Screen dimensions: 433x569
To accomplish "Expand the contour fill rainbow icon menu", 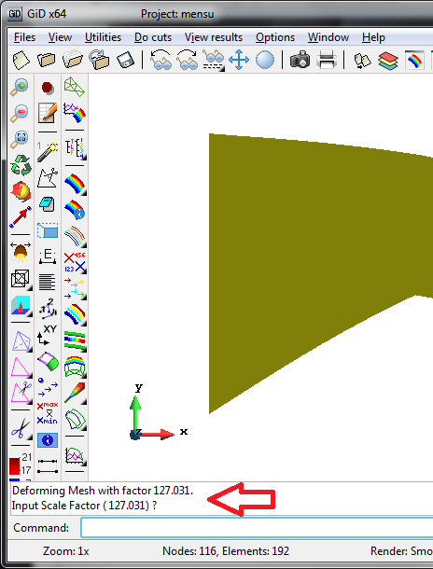I will (75, 185).
